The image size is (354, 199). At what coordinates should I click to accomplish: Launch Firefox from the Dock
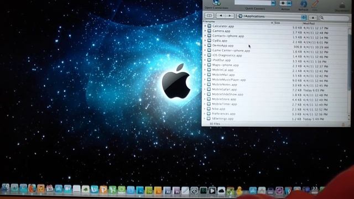pyautogui.click(x=32, y=188)
